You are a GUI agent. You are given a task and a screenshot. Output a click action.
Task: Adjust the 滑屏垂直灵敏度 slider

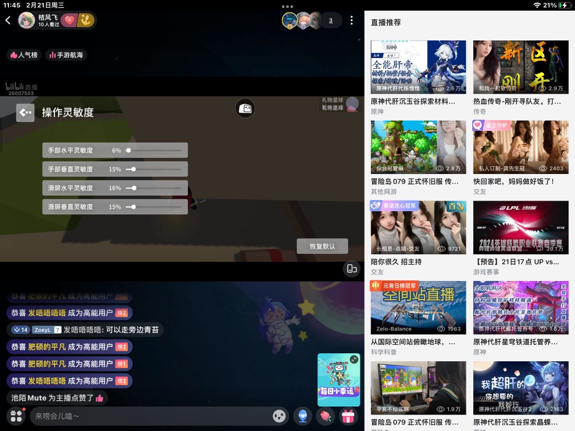point(154,206)
